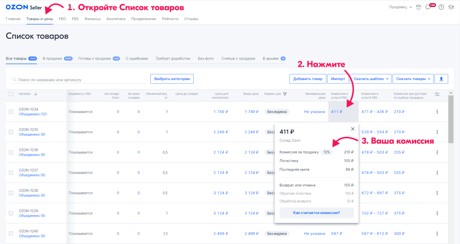Select the OZON-1235 row checkbox

[x=11, y=132]
